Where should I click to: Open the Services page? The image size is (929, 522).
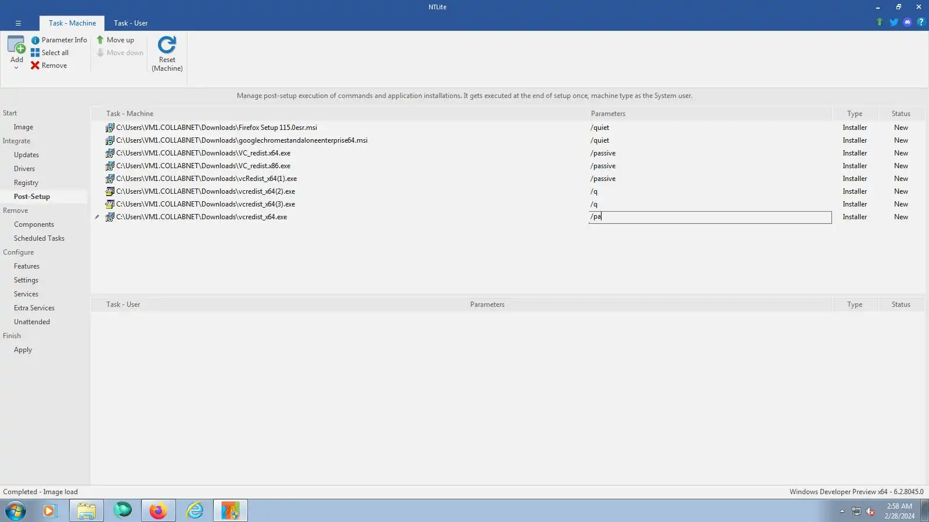(26, 294)
